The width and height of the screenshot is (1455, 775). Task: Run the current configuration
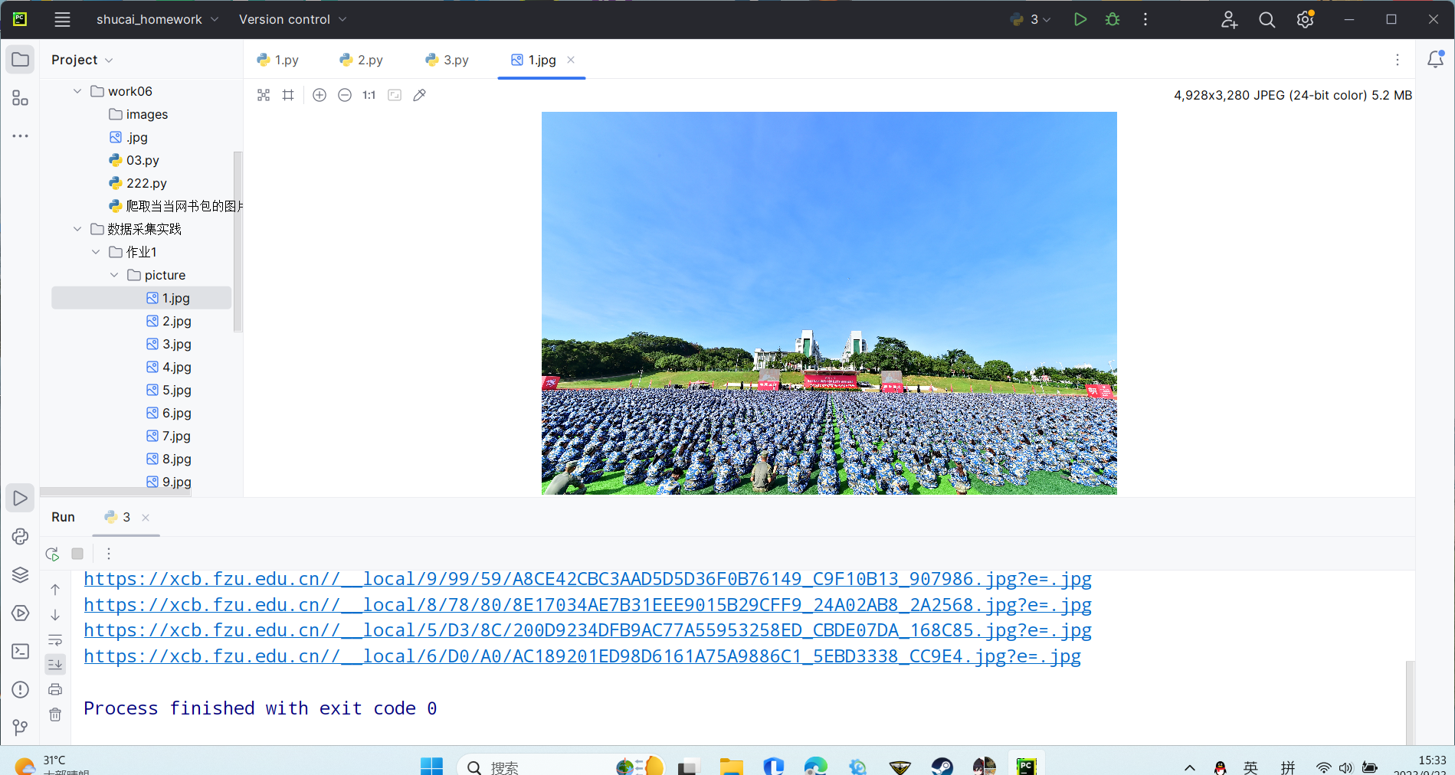(x=1080, y=19)
